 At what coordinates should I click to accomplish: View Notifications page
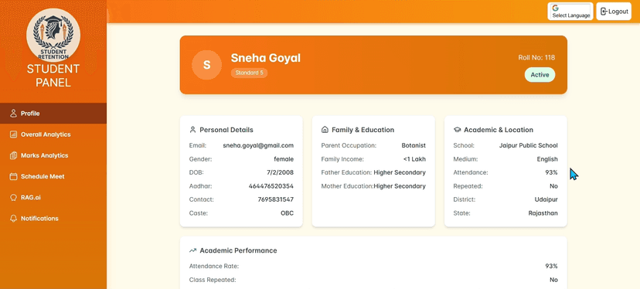tap(53, 219)
